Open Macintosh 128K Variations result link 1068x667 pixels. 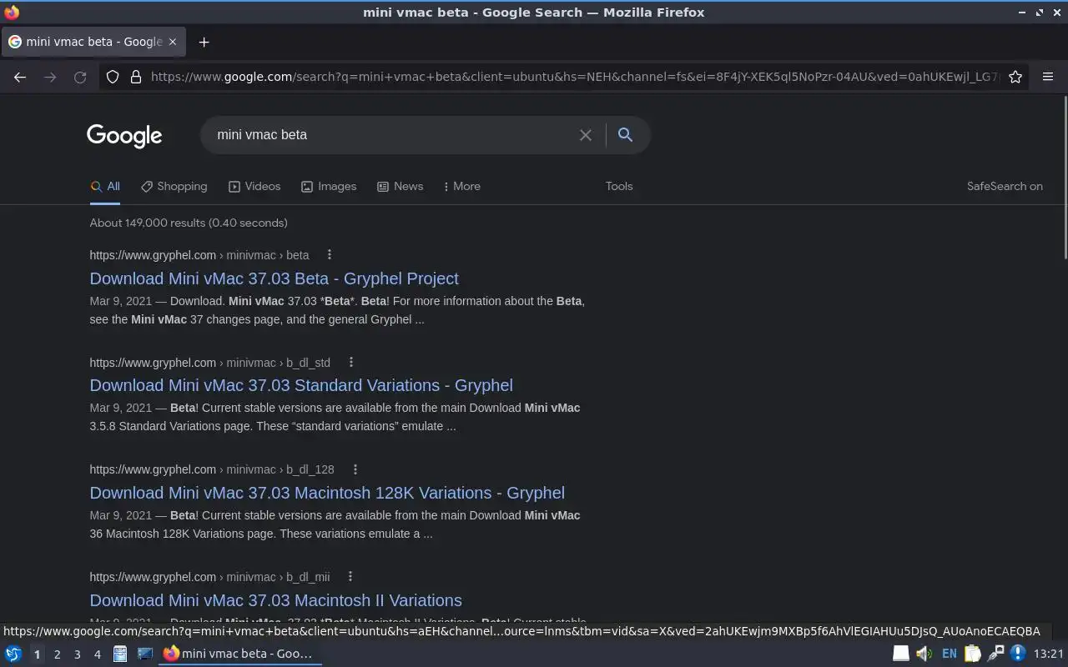point(327,493)
